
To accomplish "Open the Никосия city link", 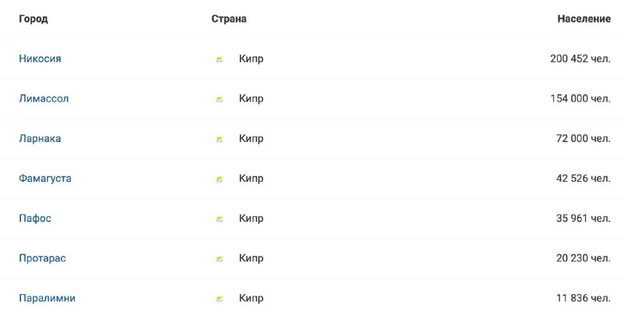I will tap(40, 59).
